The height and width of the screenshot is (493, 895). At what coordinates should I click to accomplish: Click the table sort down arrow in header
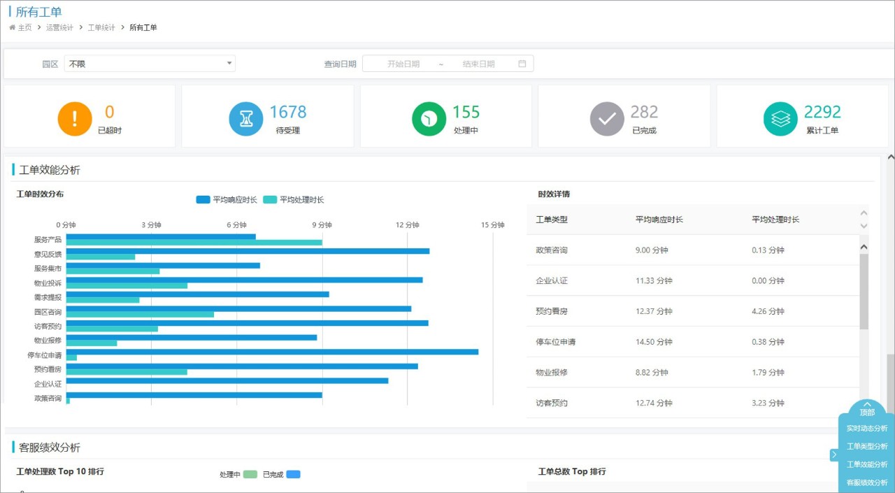(x=864, y=225)
